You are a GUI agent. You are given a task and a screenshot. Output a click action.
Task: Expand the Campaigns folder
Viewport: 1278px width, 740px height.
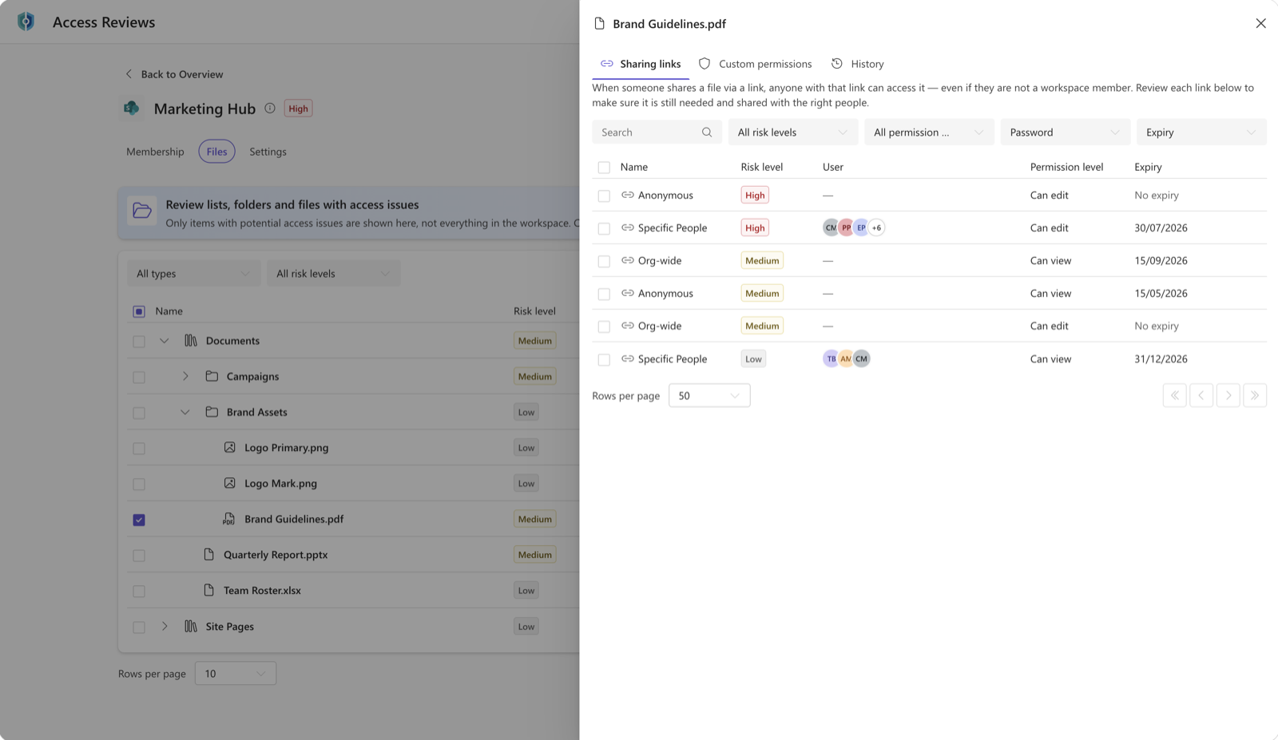(185, 376)
